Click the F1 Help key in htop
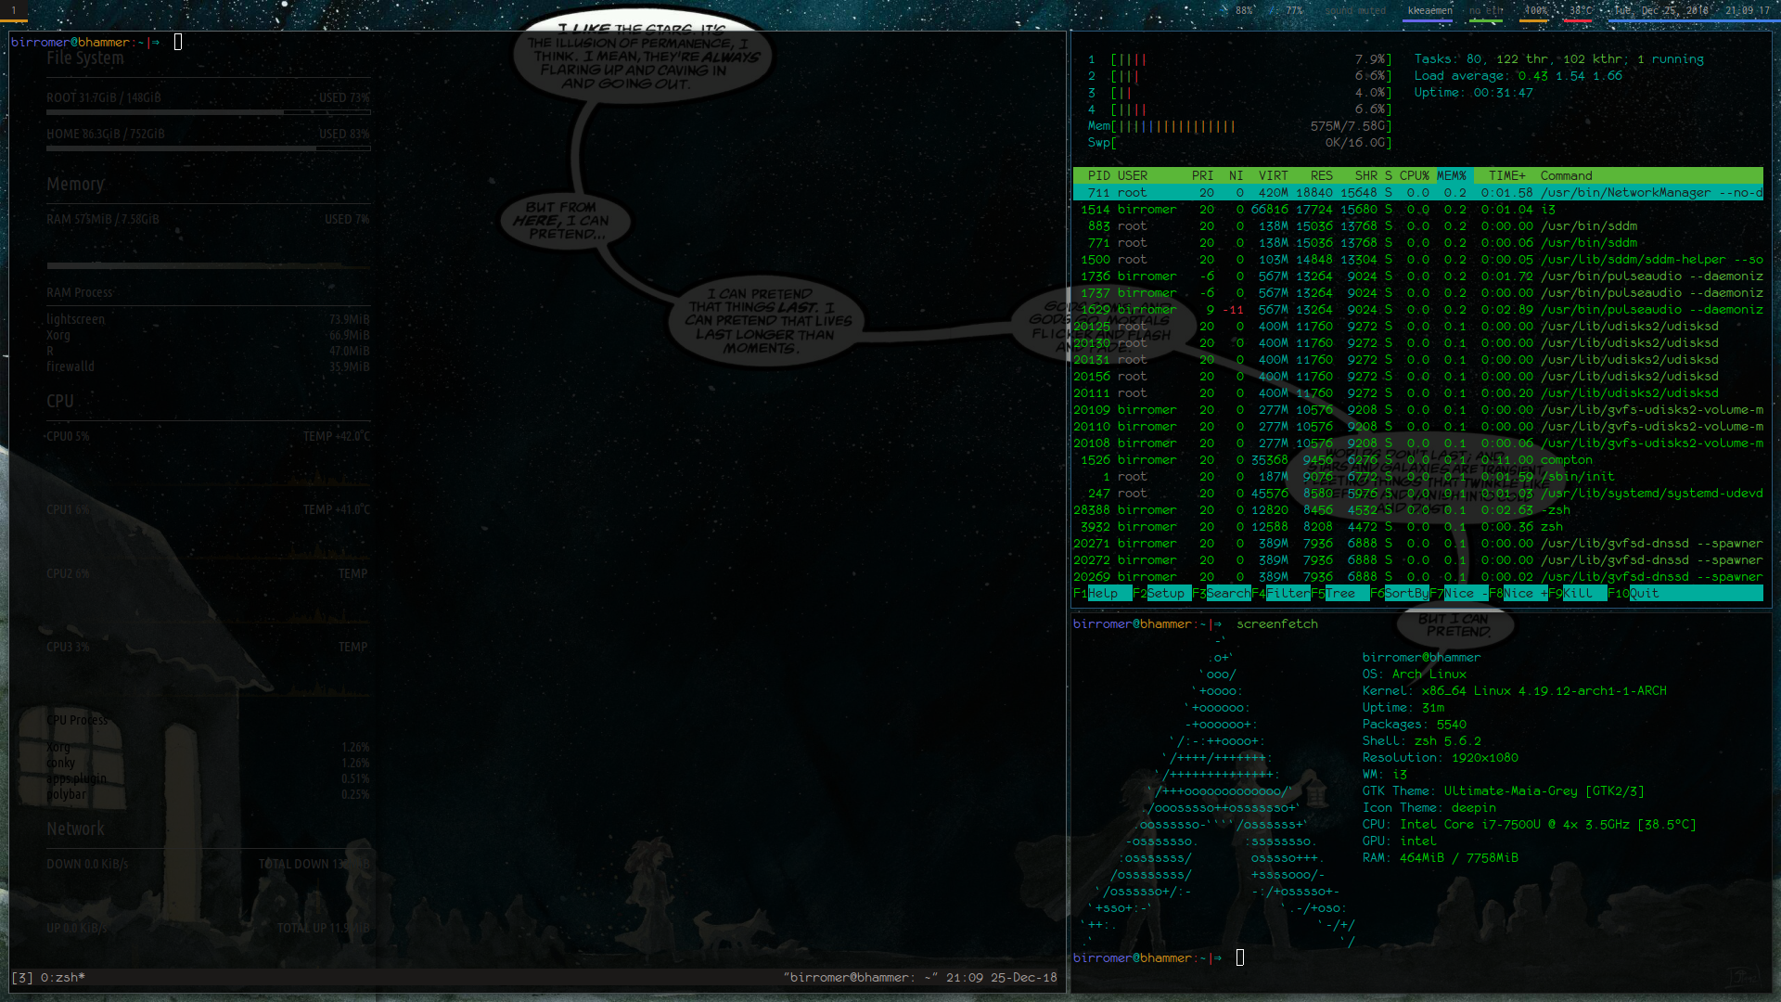Screen dimensions: 1781x1002 [x=1102, y=594]
